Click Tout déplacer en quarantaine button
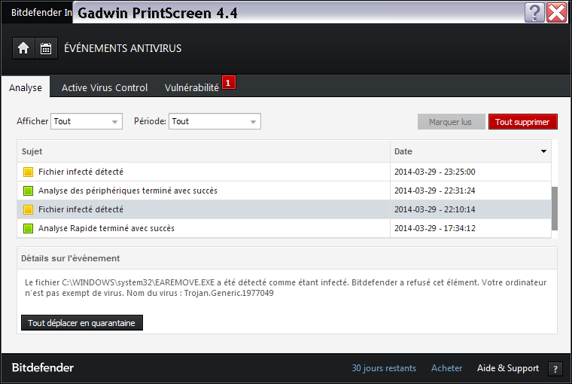This screenshot has width=572, height=384. (82, 323)
